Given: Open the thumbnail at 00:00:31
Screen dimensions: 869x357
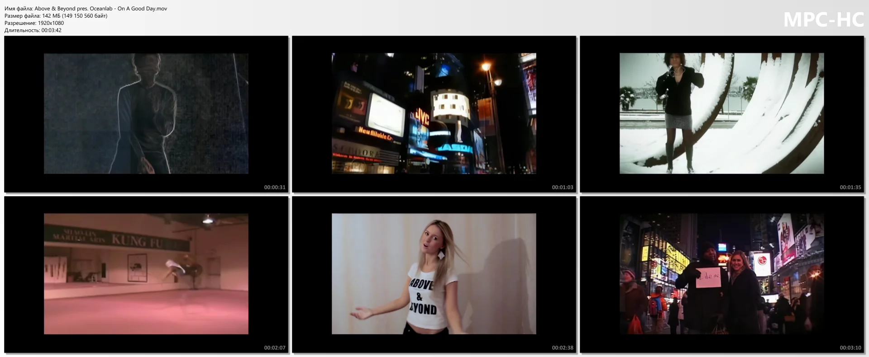Looking at the screenshot, I should pyautogui.click(x=146, y=114).
